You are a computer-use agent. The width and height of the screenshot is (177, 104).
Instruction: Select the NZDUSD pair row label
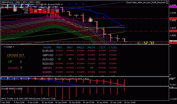click(x=48, y=64)
